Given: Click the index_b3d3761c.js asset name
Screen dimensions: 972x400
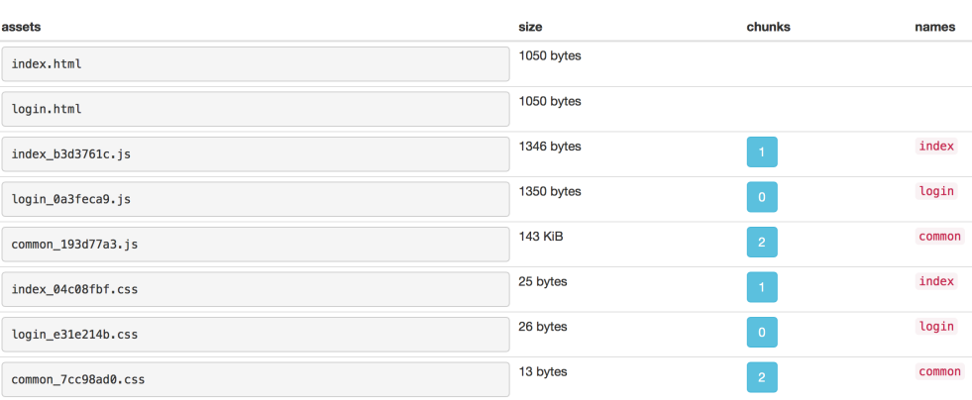Looking at the screenshot, I should coord(256,154).
